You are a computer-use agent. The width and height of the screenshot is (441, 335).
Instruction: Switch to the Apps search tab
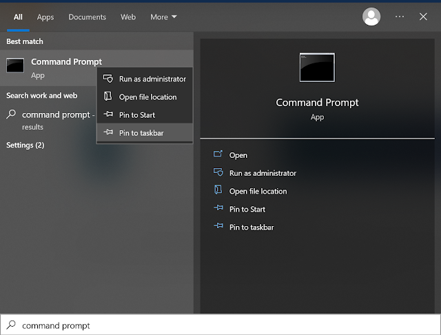pos(45,17)
